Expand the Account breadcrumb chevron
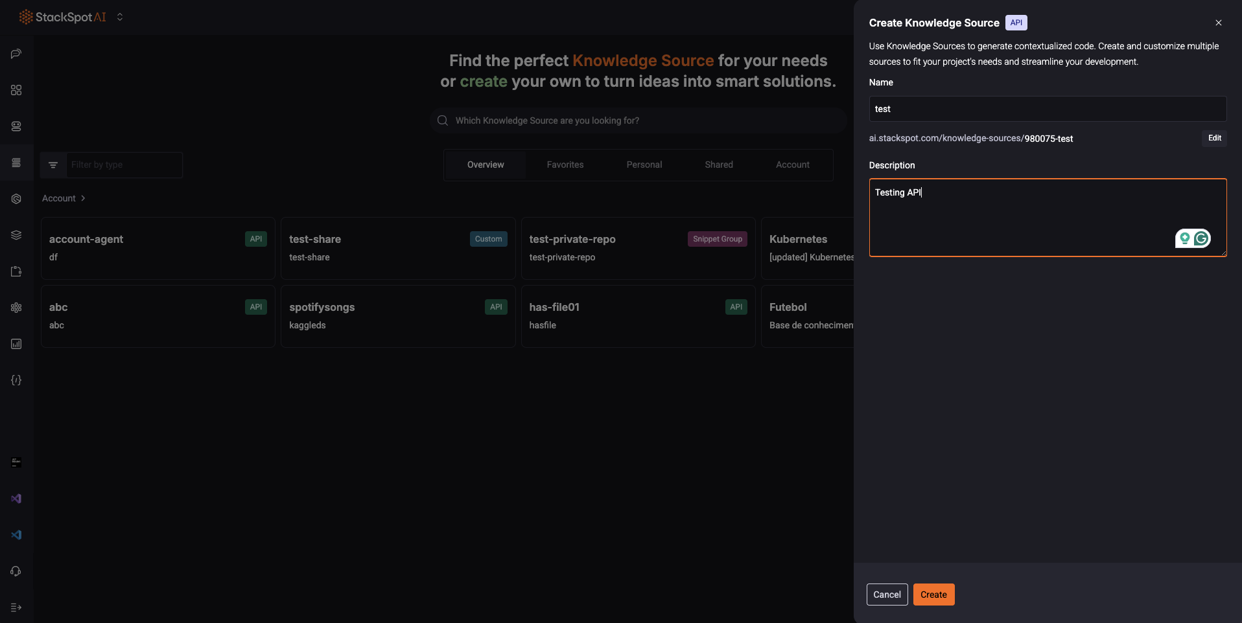The image size is (1242, 623). tap(83, 198)
